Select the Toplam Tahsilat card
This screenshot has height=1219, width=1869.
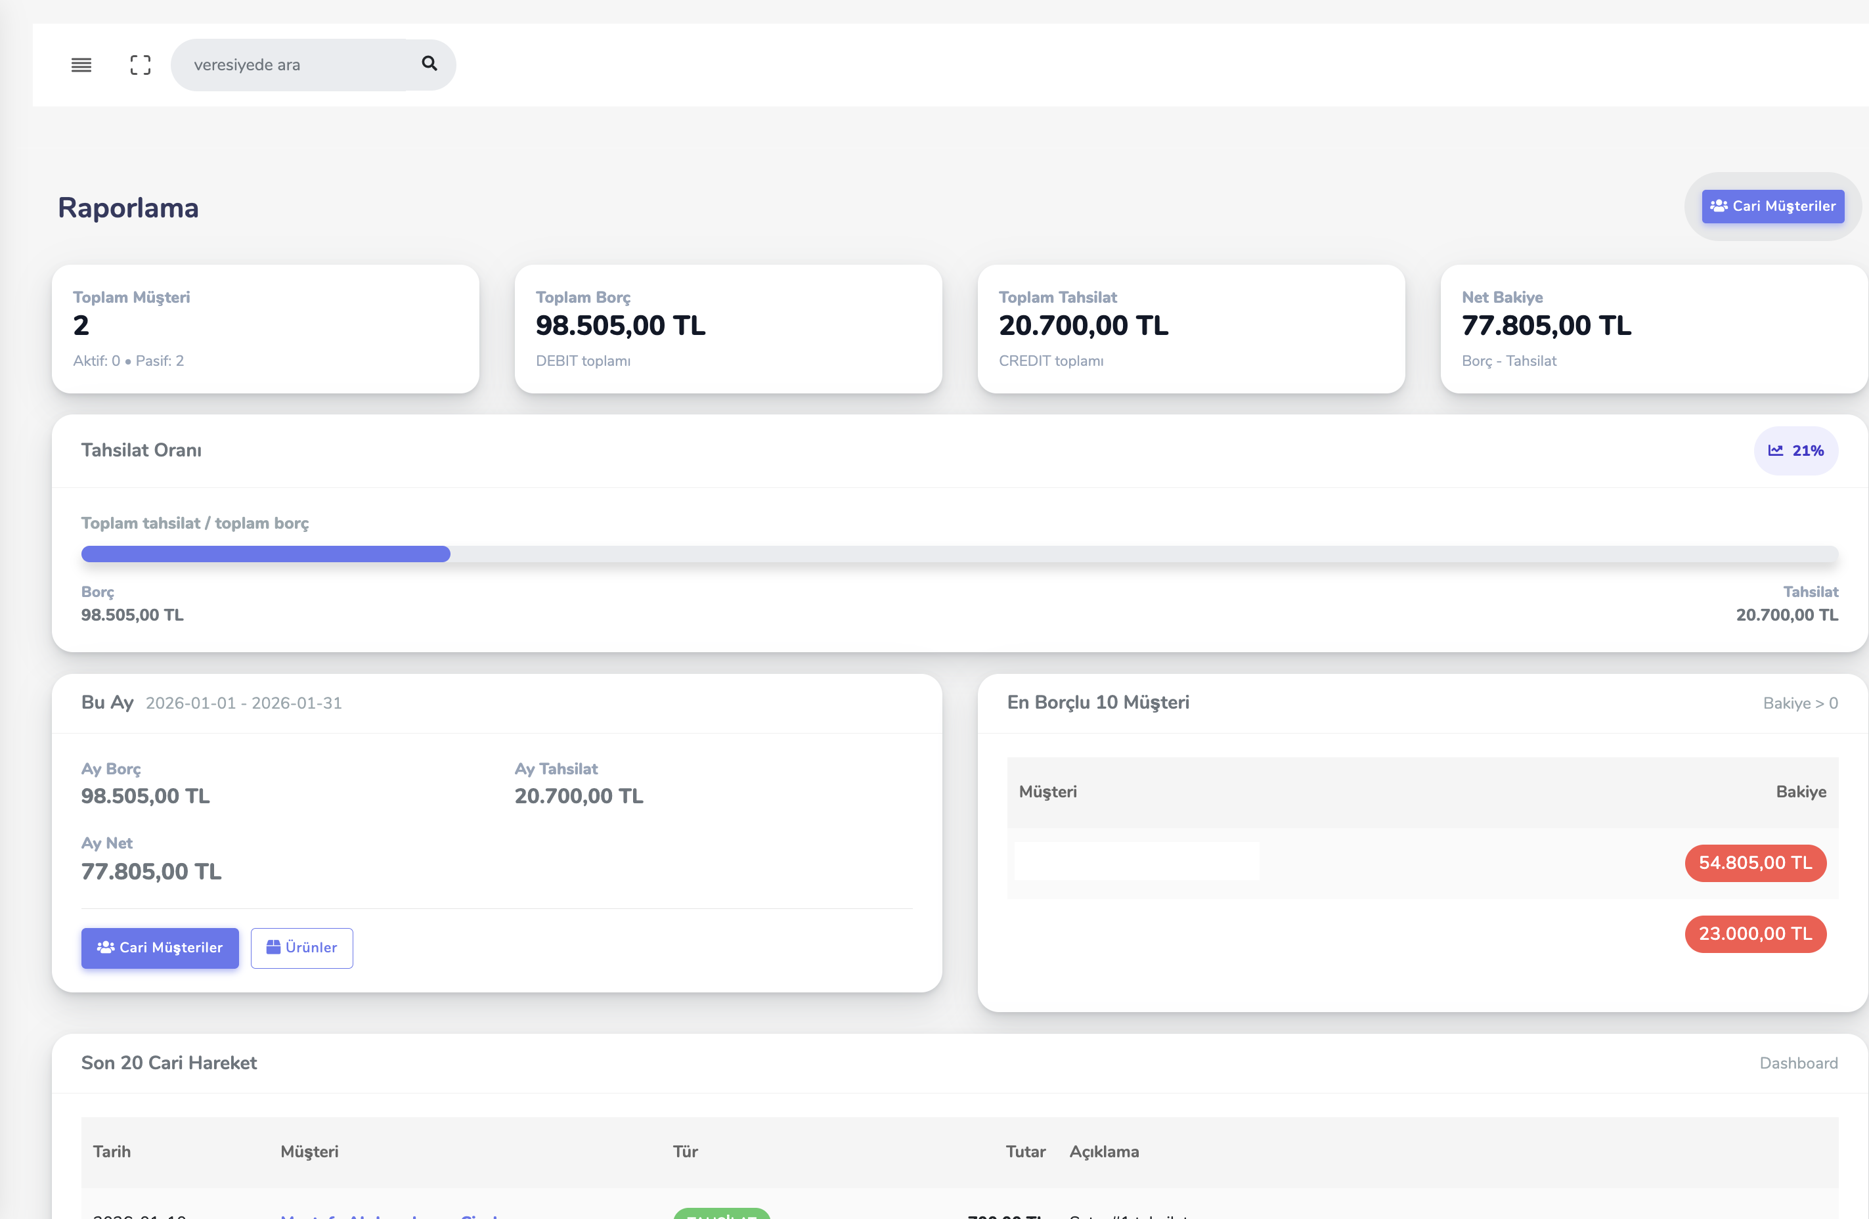point(1191,329)
